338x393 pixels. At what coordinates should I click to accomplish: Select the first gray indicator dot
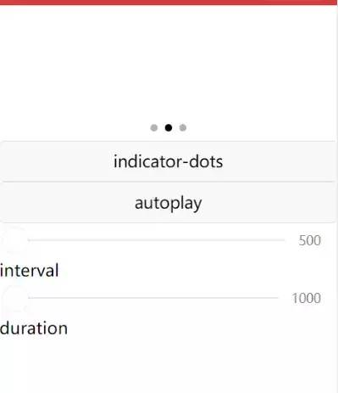point(154,127)
